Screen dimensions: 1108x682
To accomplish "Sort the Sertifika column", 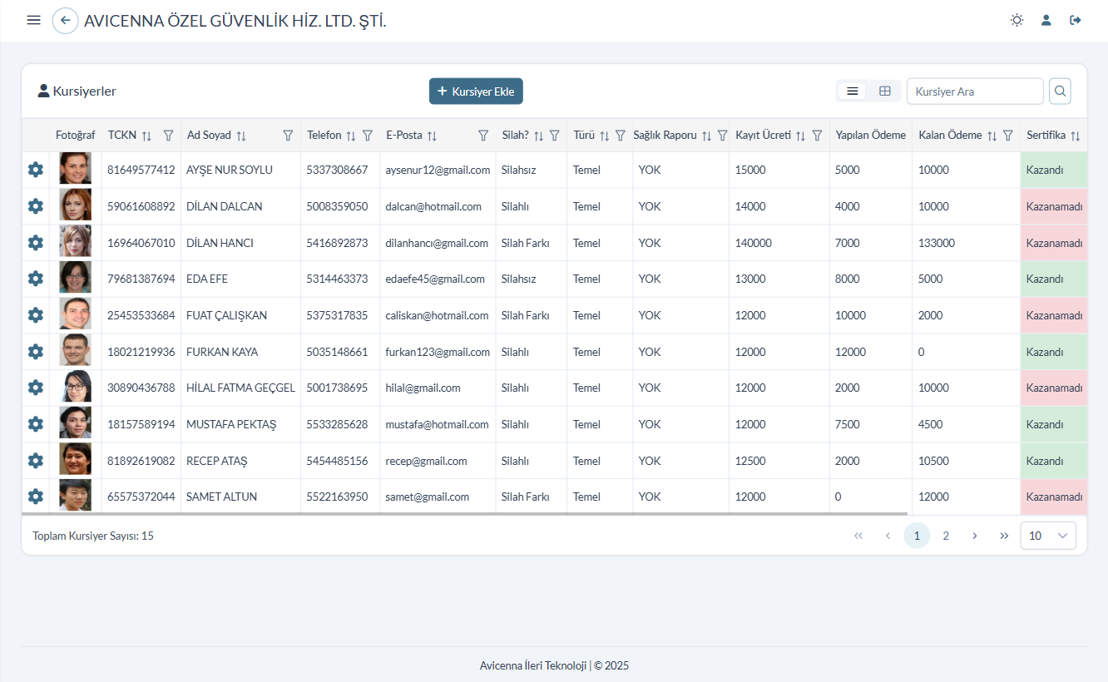I will (x=1075, y=136).
